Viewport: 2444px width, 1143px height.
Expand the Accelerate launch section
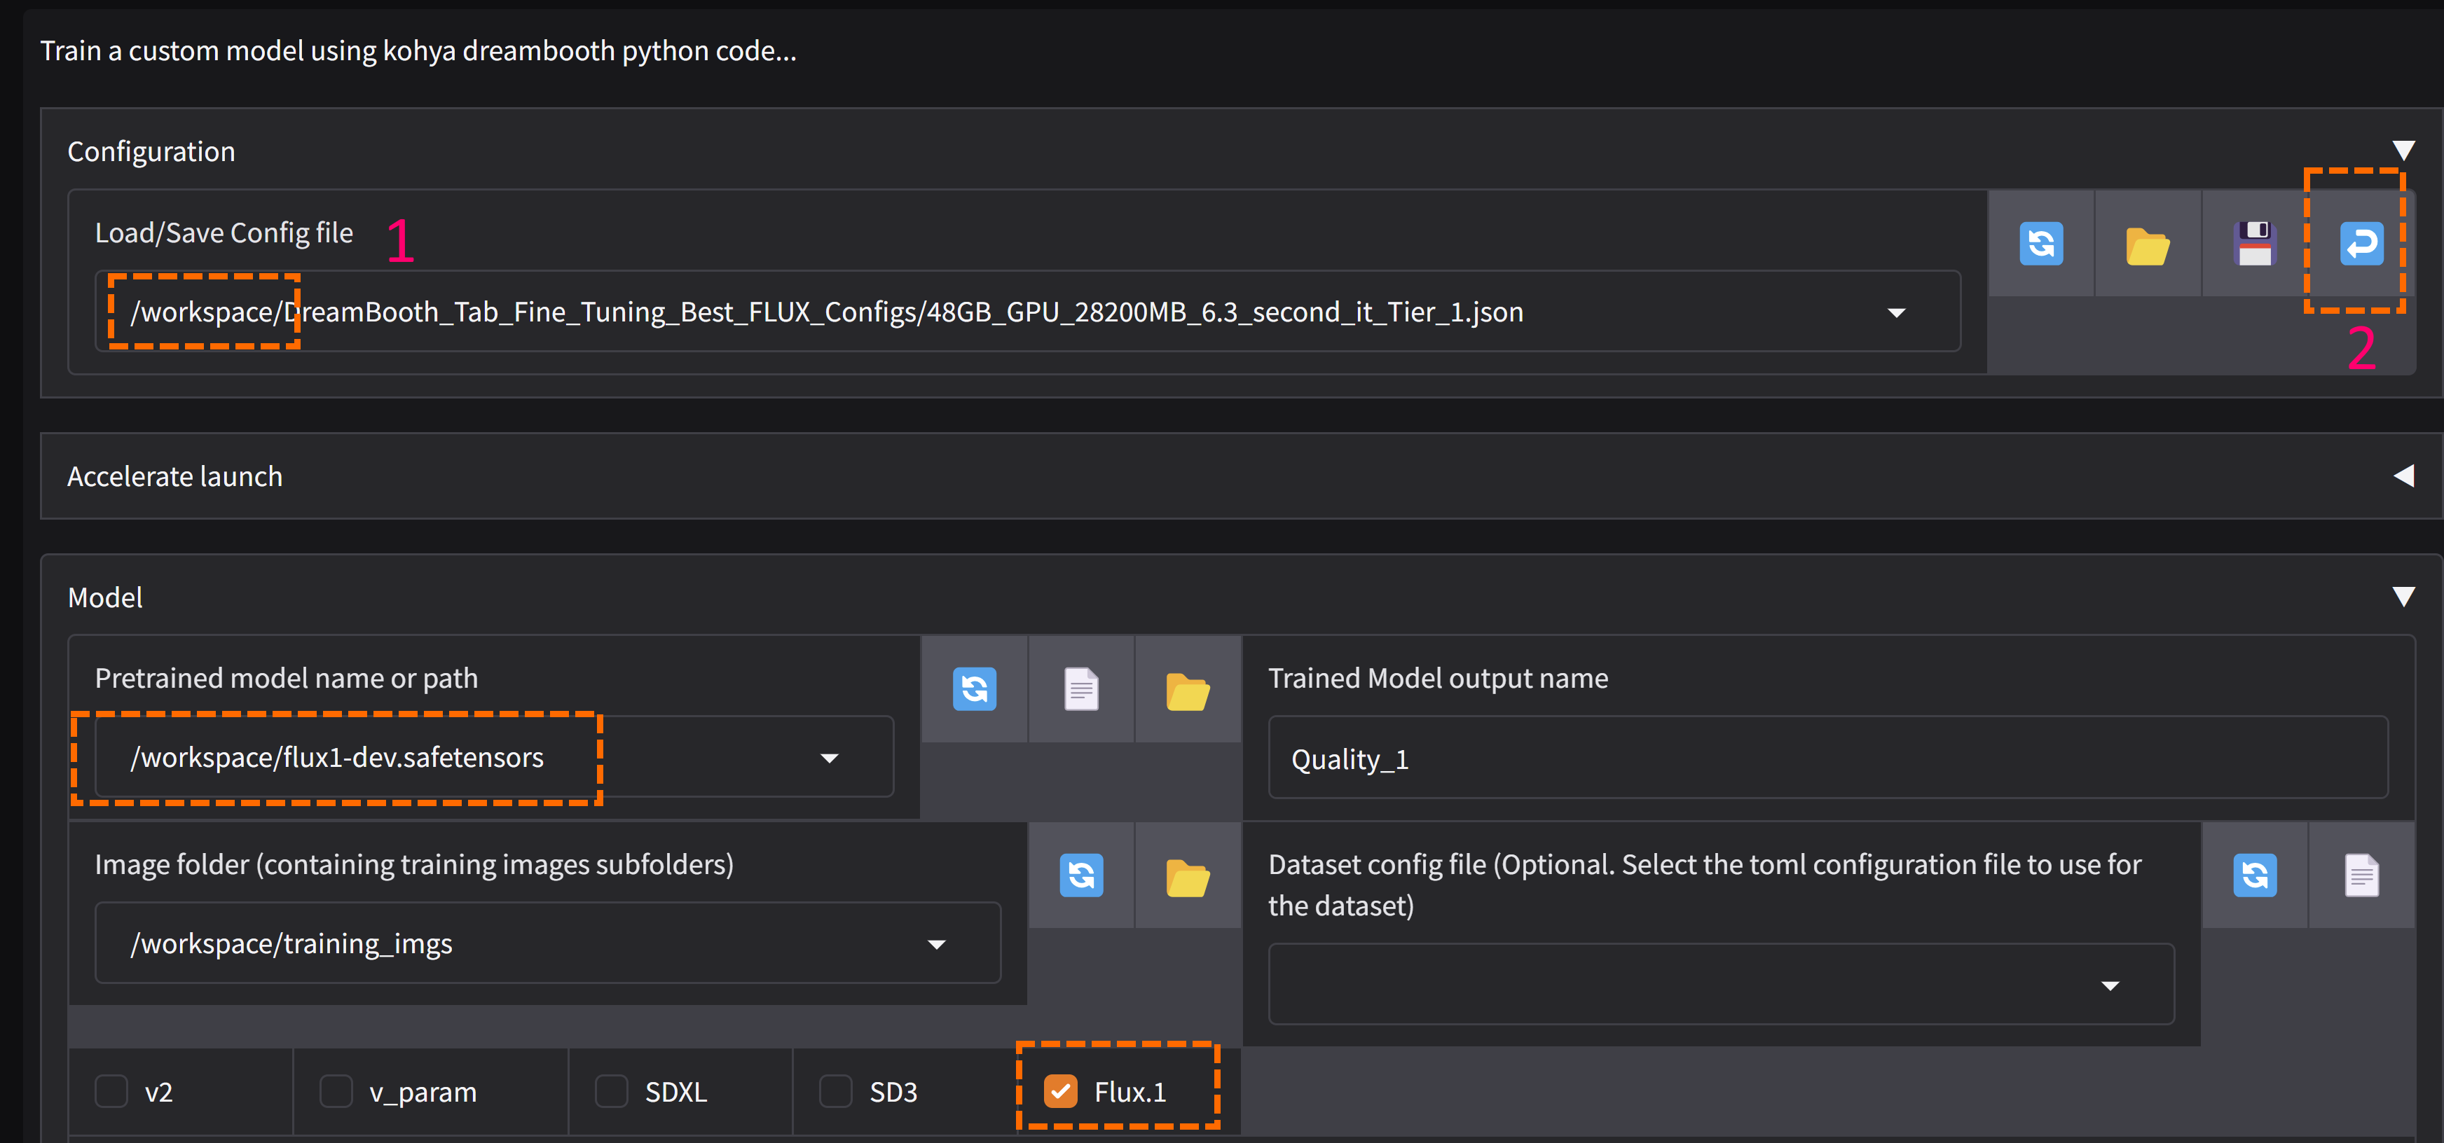2404,476
